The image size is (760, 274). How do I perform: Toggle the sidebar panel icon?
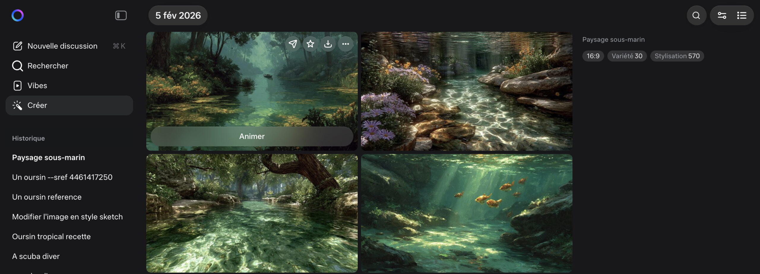tap(121, 15)
